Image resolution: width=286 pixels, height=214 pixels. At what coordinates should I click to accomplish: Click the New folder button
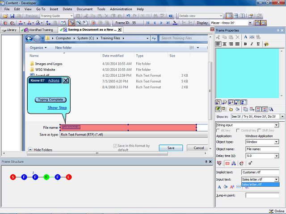pos(63,48)
